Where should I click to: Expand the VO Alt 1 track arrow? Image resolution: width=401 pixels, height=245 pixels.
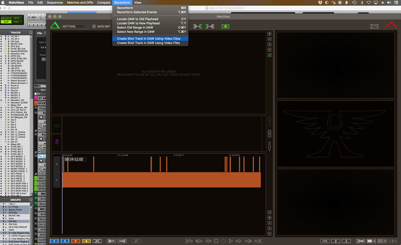coord(8,37)
